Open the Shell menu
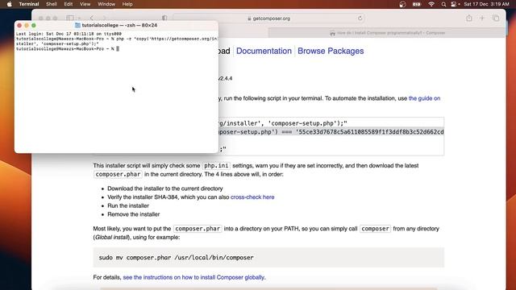The image size is (516, 290). tap(52, 4)
